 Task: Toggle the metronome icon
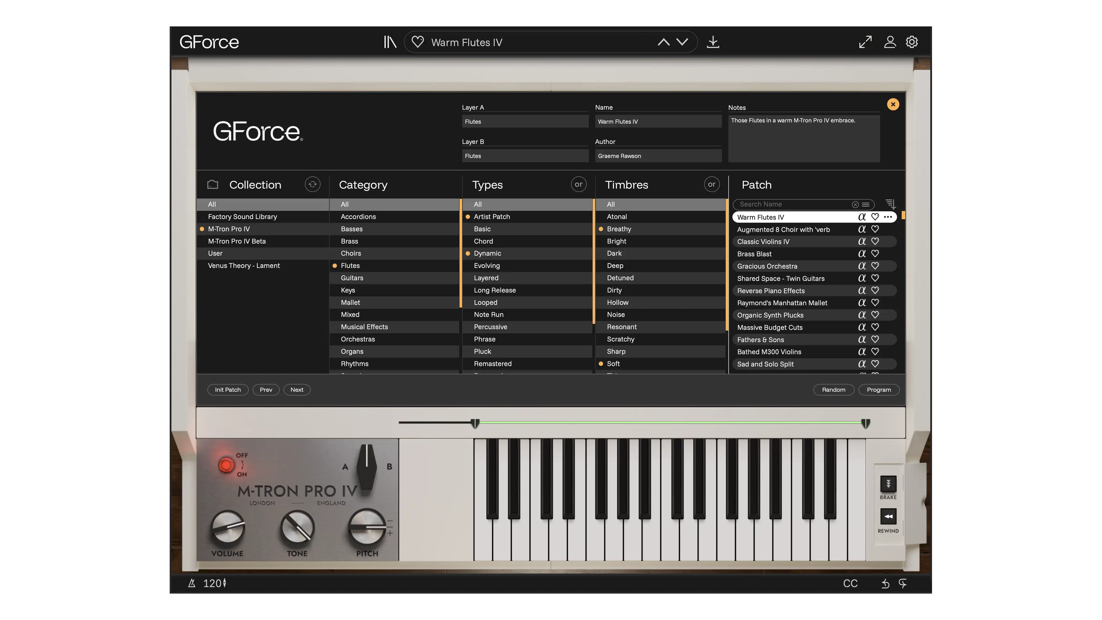click(192, 583)
